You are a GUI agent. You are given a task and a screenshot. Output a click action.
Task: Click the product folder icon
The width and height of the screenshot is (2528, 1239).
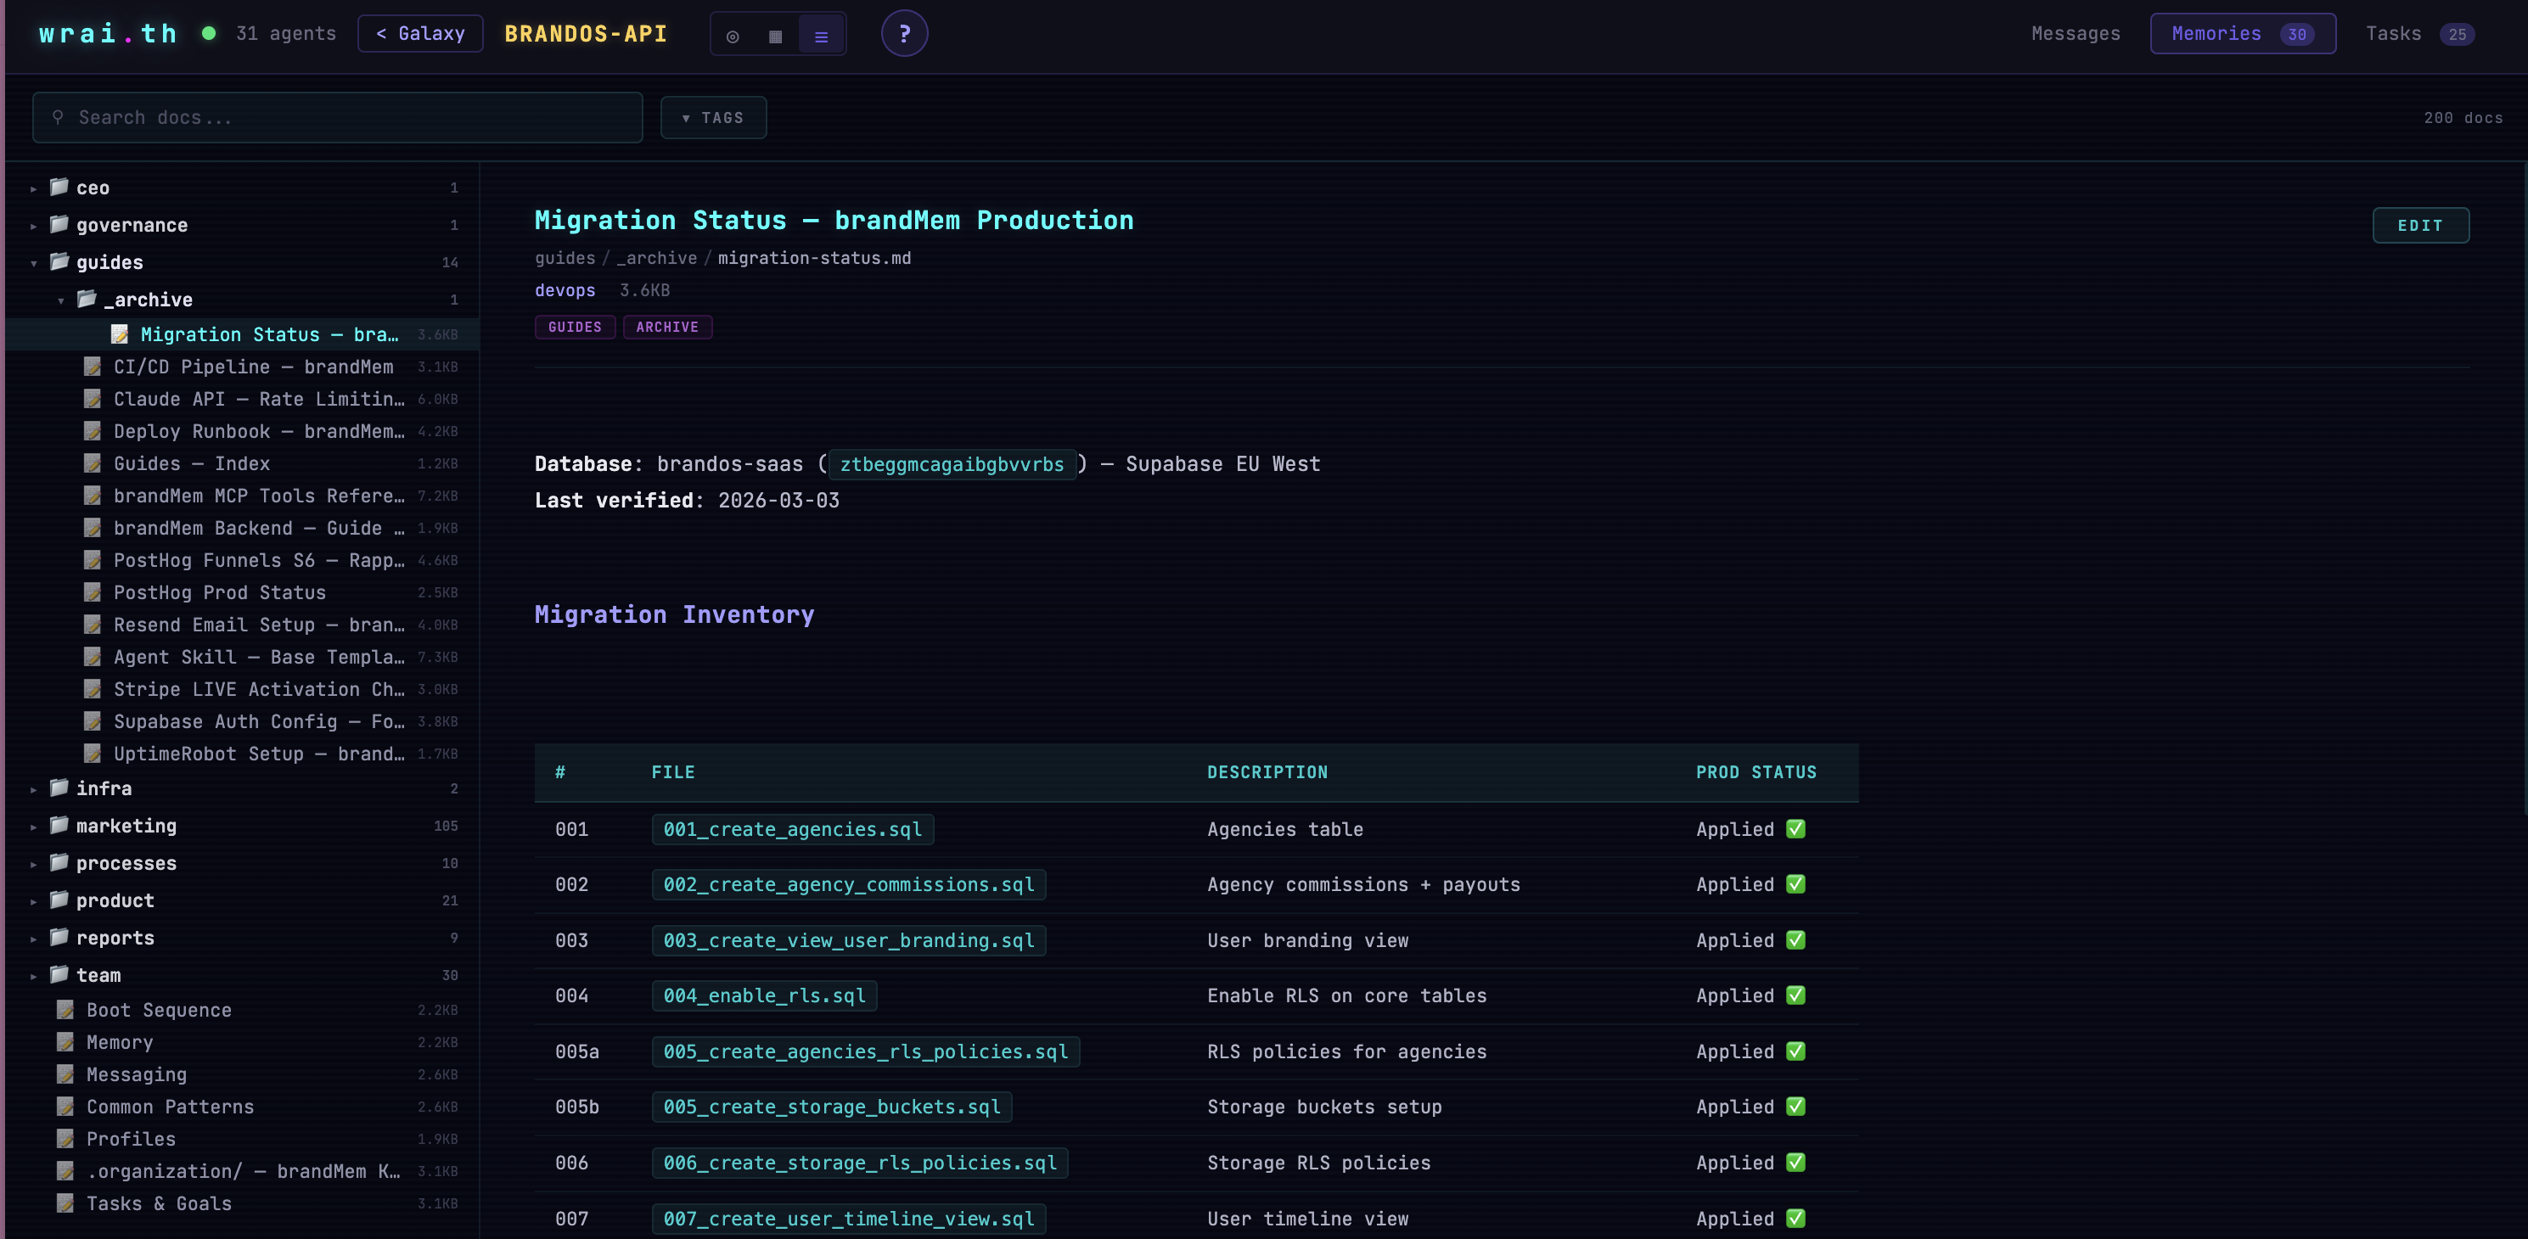coord(59,899)
